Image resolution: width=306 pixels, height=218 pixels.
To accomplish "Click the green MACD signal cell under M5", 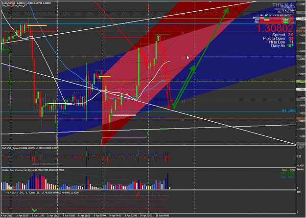I will pos(267,18).
